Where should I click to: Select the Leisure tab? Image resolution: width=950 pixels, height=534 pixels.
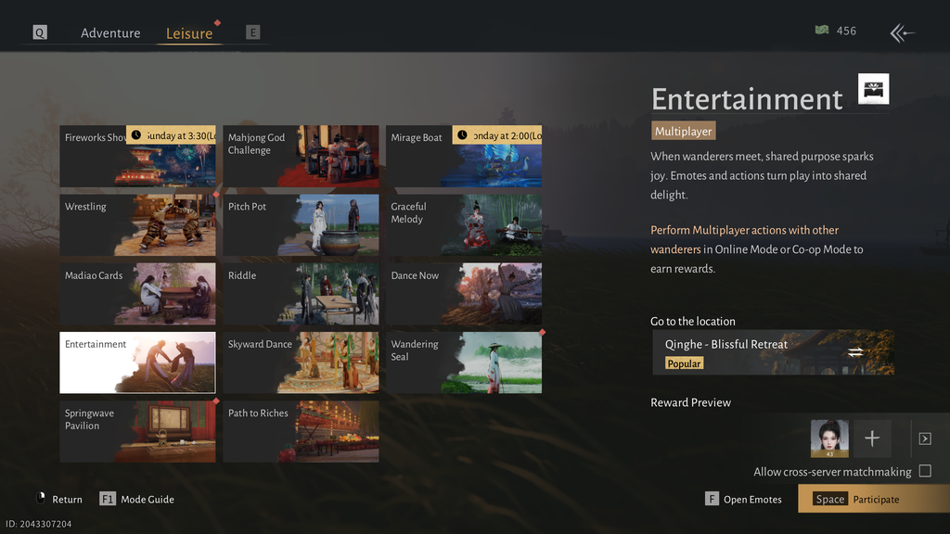[x=189, y=33]
